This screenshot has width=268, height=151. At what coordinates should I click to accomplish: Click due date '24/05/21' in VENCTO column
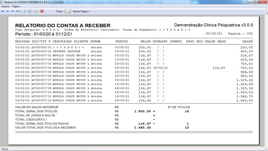tap(122, 100)
